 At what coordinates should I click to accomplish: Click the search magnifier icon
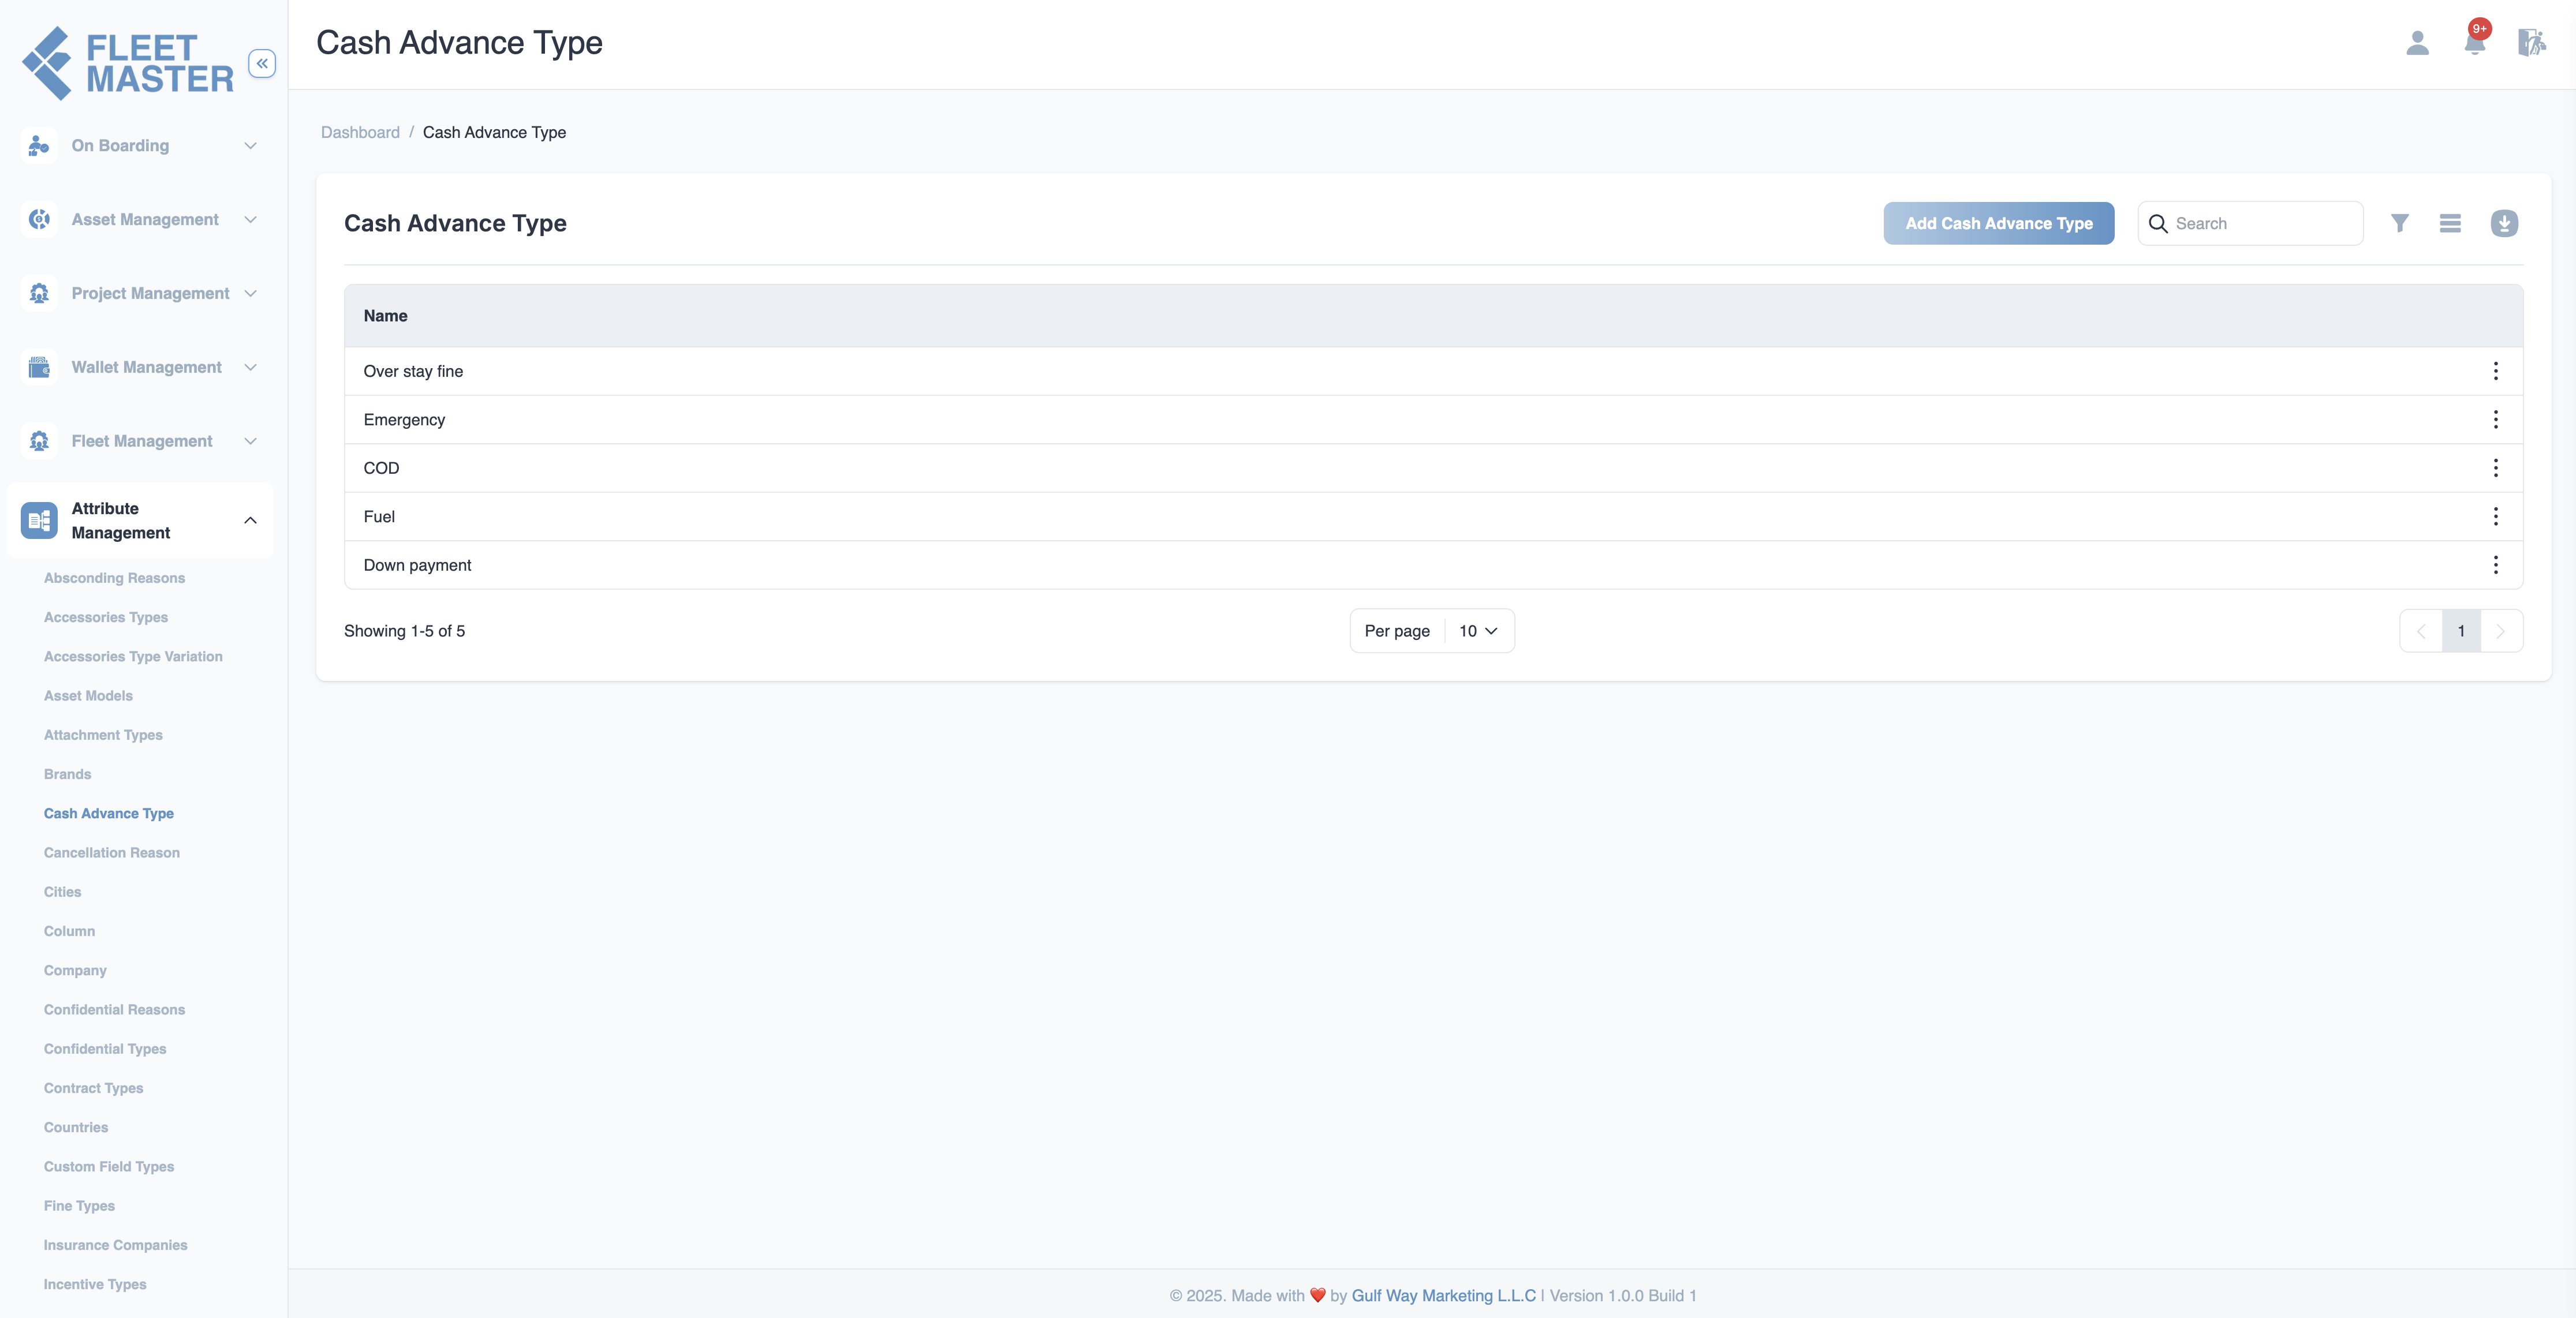pyautogui.click(x=2158, y=224)
